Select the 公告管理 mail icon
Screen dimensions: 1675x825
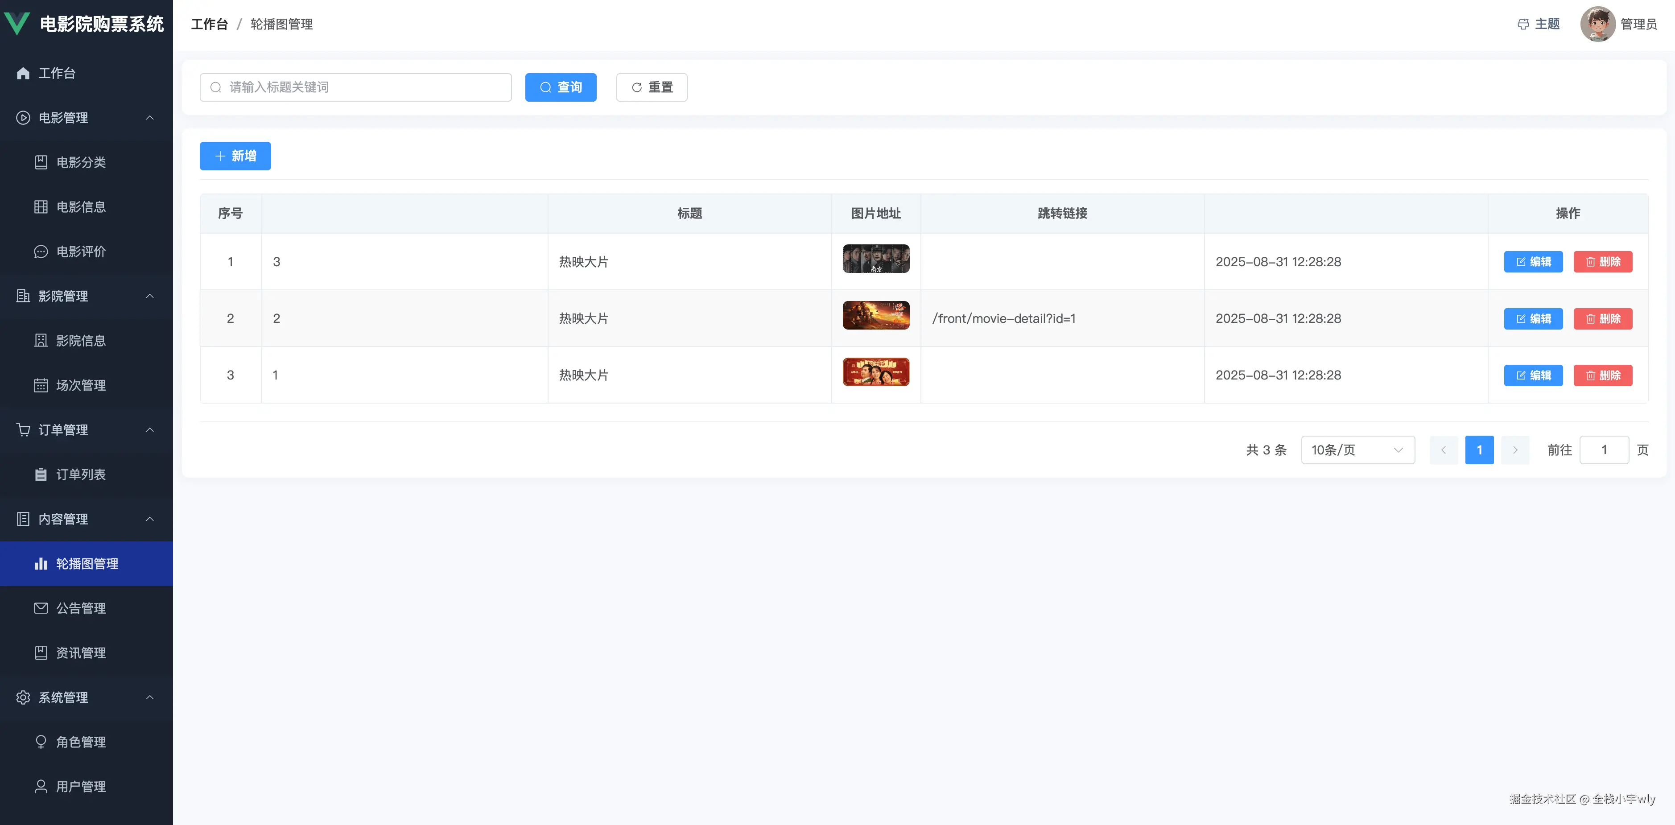[x=40, y=608]
